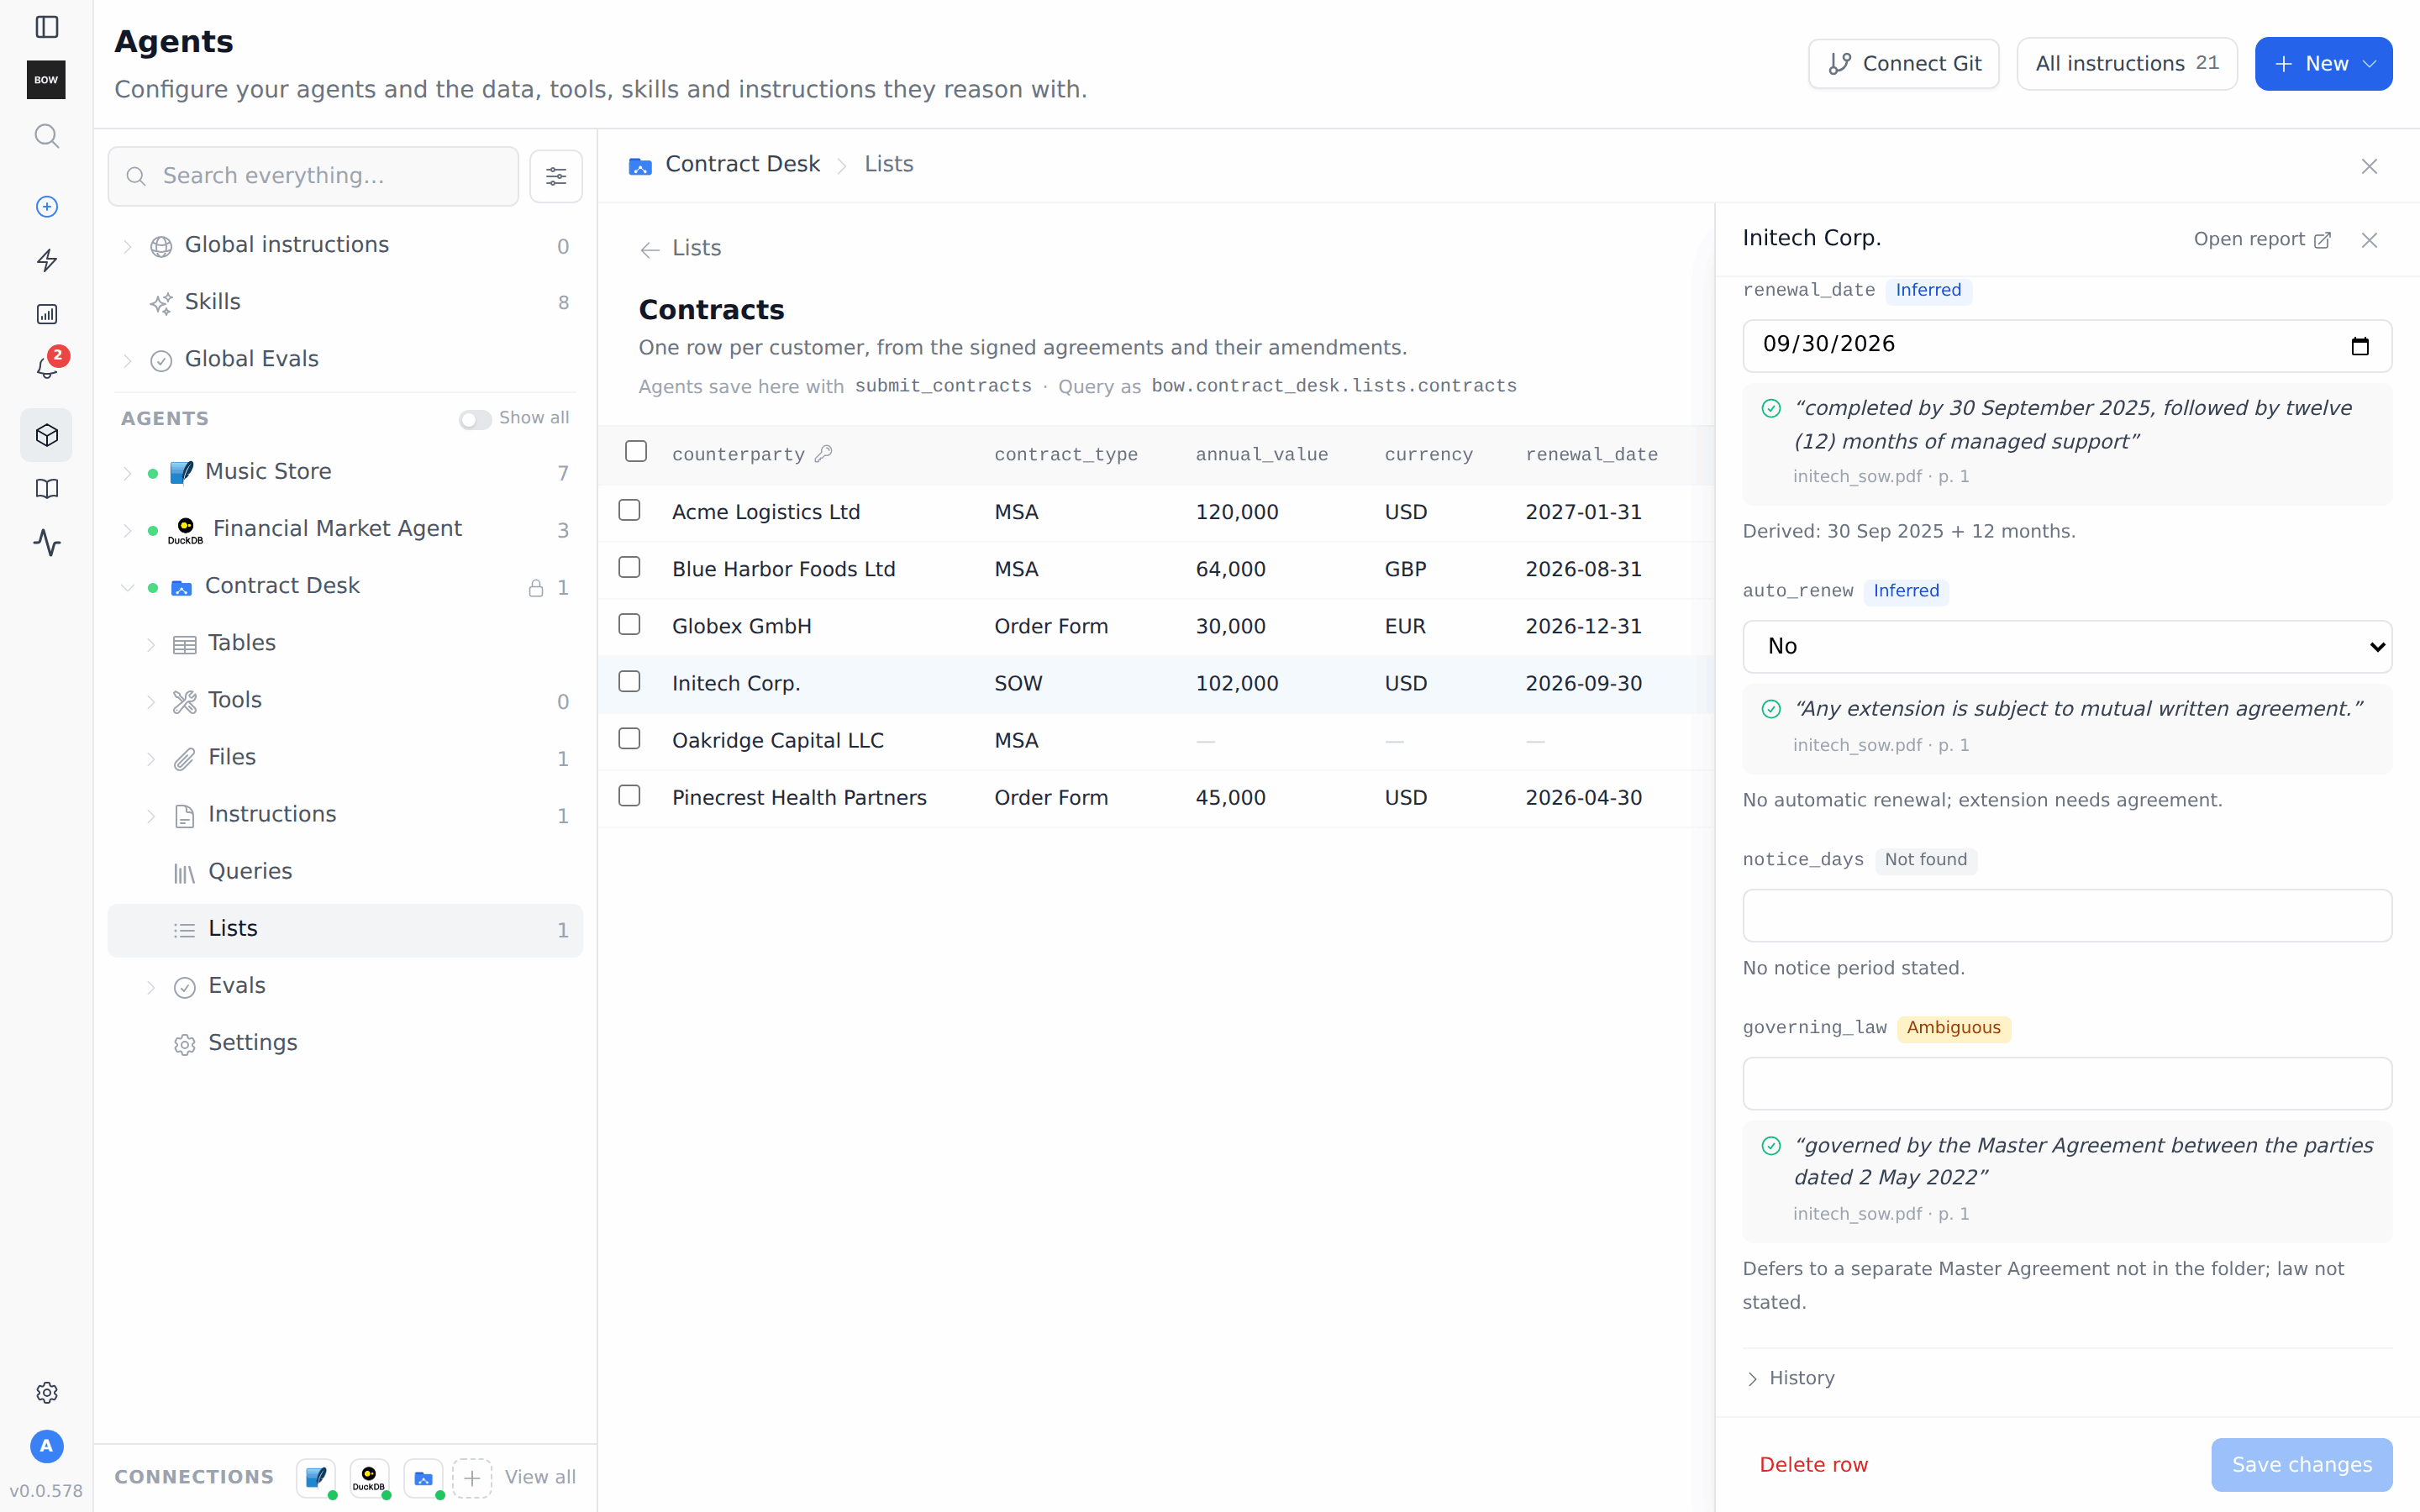This screenshot has height=1512, width=2420.
Task: Toggle the Show all agents switch
Action: click(x=474, y=419)
